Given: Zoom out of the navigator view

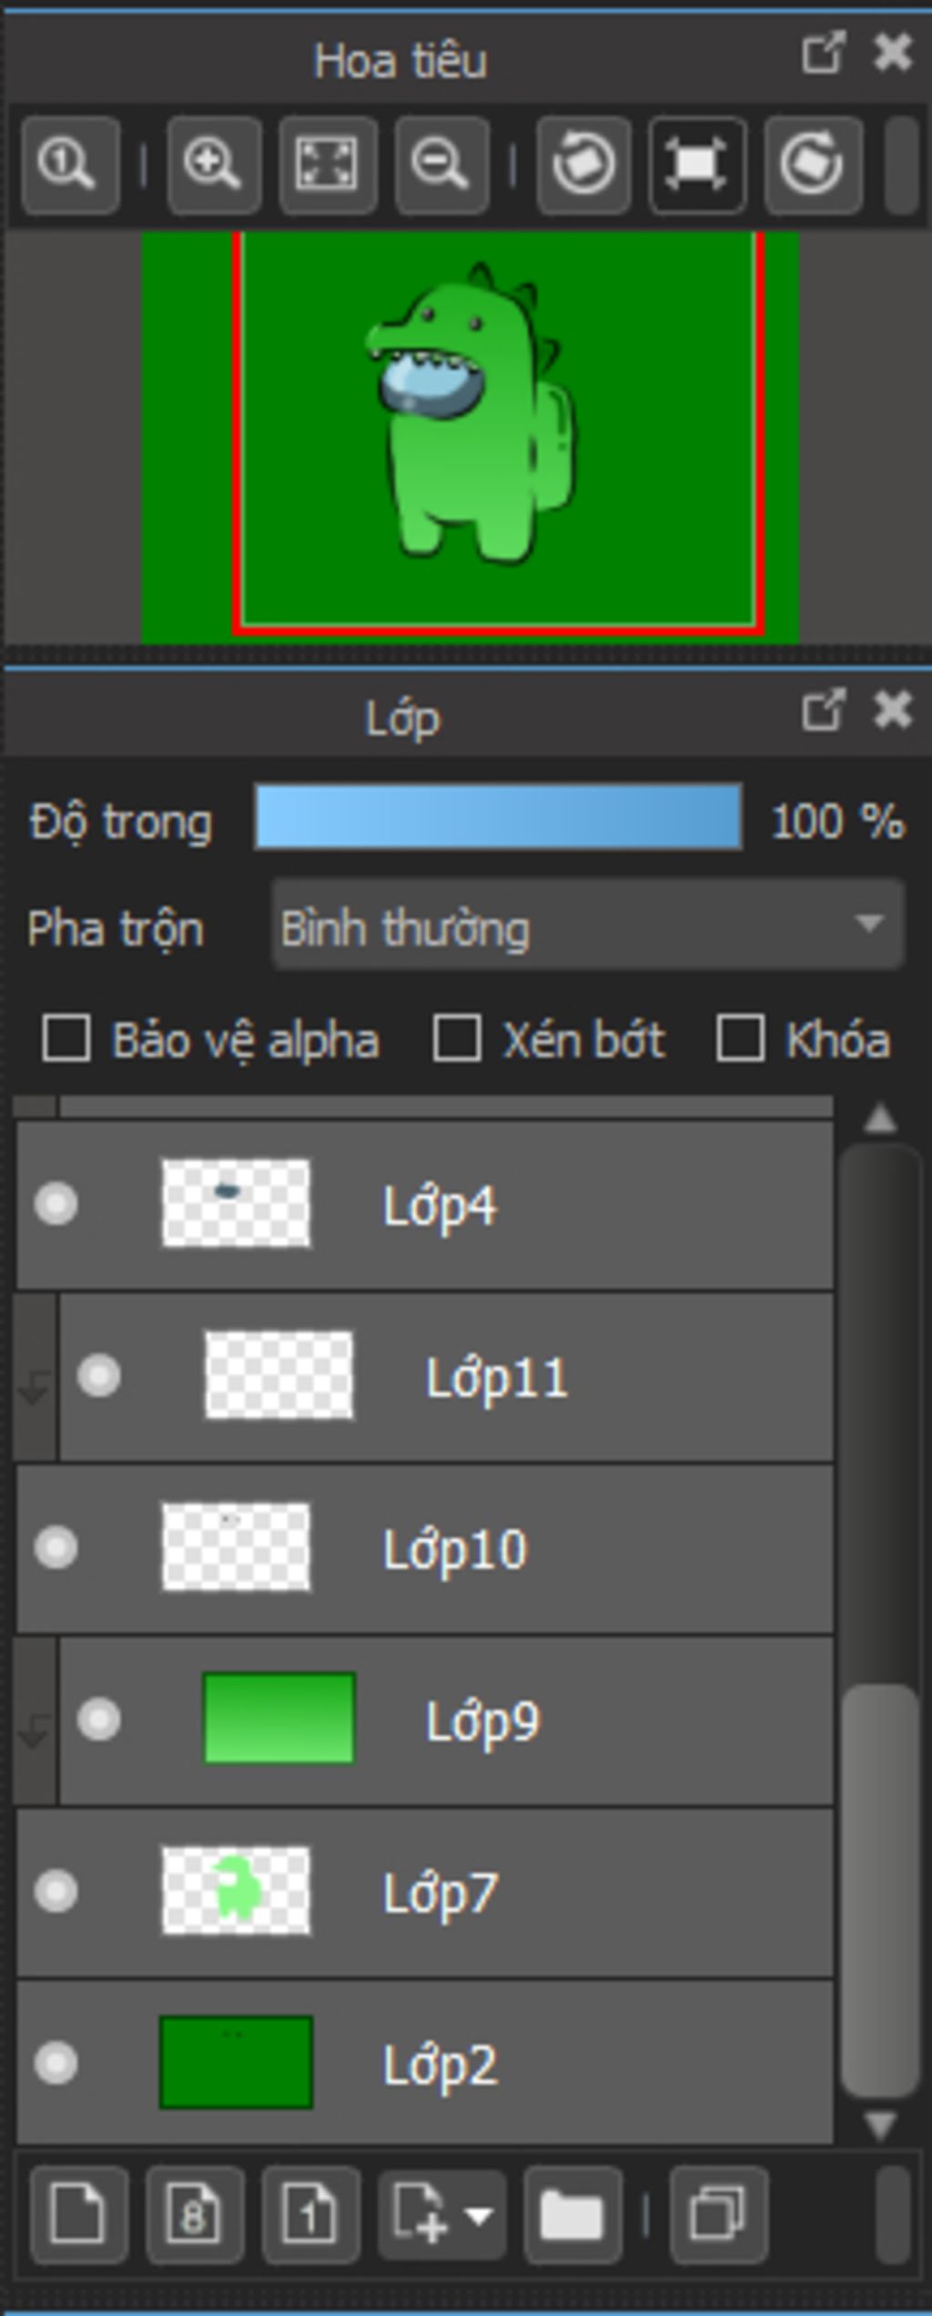Looking at the screenshot, I should [x=441, y=165].
